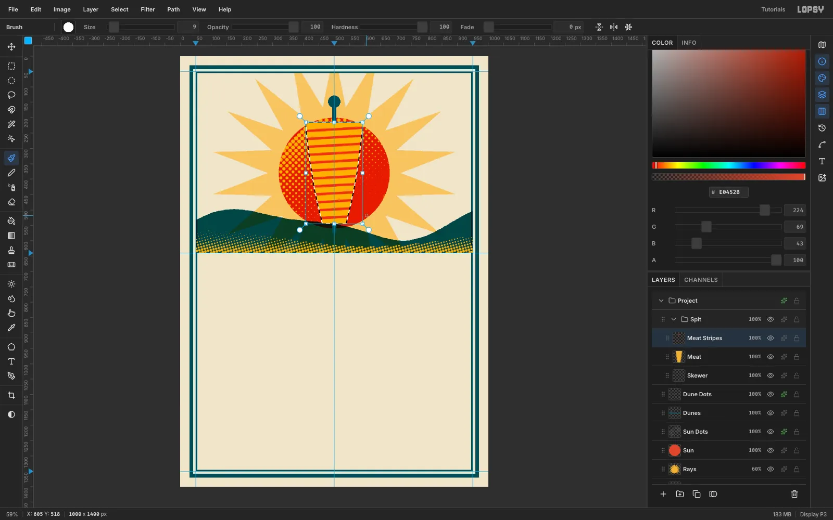Open the color palette panel icon

coord(822,78)
